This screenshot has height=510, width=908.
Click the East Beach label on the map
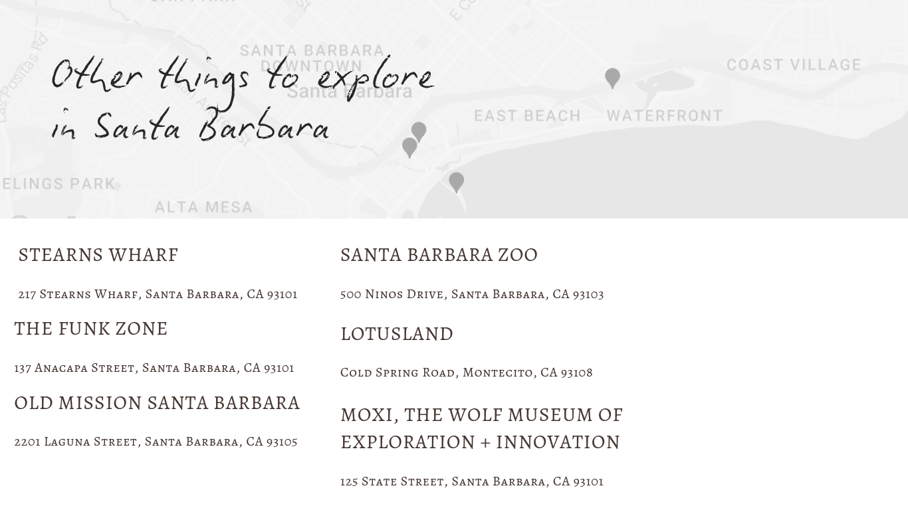(527, 116)
